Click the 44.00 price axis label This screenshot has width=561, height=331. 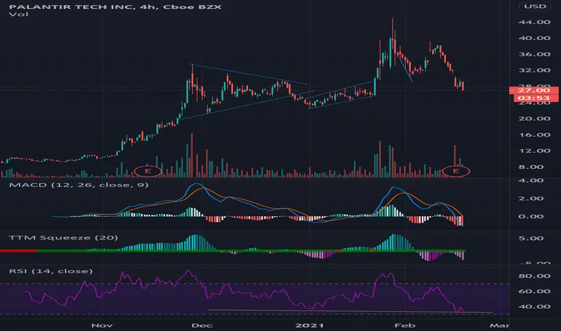pos(534,22)
